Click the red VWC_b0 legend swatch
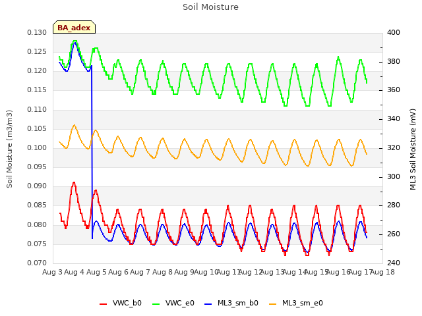This screenshot has width=422, height=316. (103, 304)
